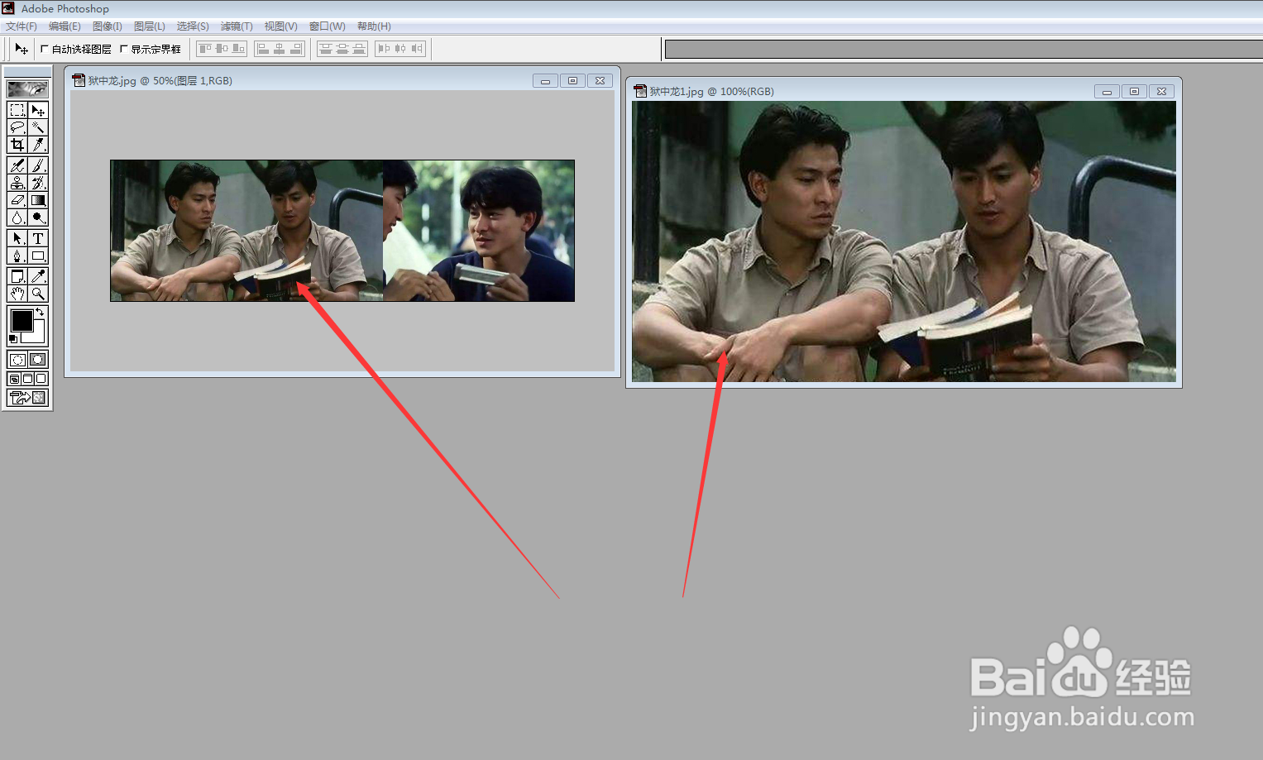Image resolution: width=1263 pixels, height=760 pixels.
Task: Reset to default foreground/background colors
Action: click(x=12, y=339)
